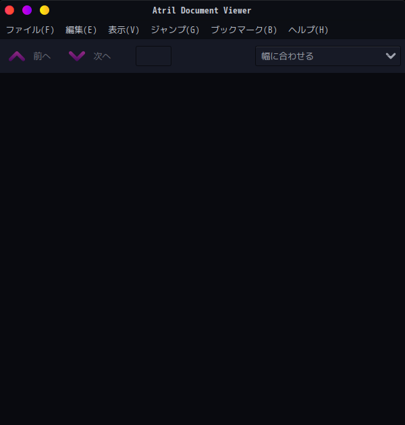This screenshot has height=425, width=405.
Task: Click the purple down-arrow next page icon
Action: coord(77,56)
